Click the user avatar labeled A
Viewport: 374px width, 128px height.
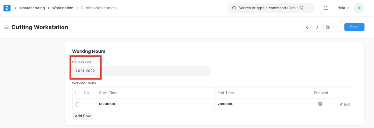(359, 8)
